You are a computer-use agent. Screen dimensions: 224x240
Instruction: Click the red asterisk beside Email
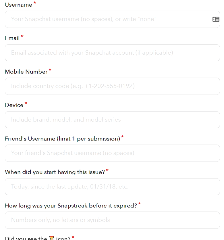22,36
